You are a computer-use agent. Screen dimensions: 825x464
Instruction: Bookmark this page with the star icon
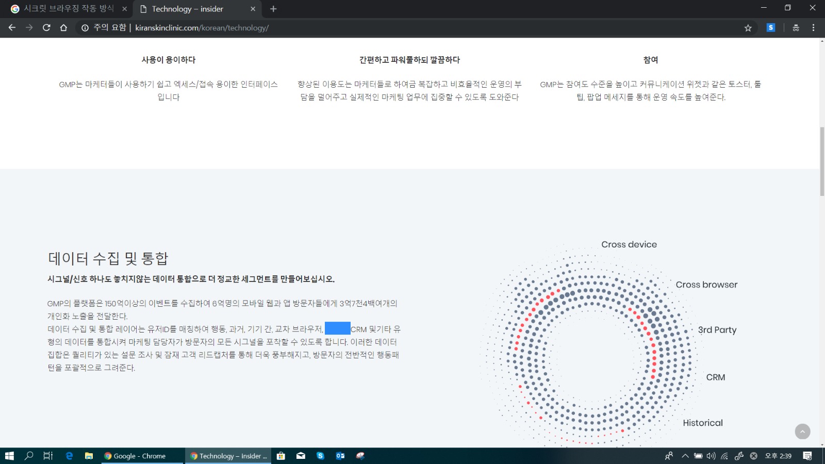click(x=748, y=28)
